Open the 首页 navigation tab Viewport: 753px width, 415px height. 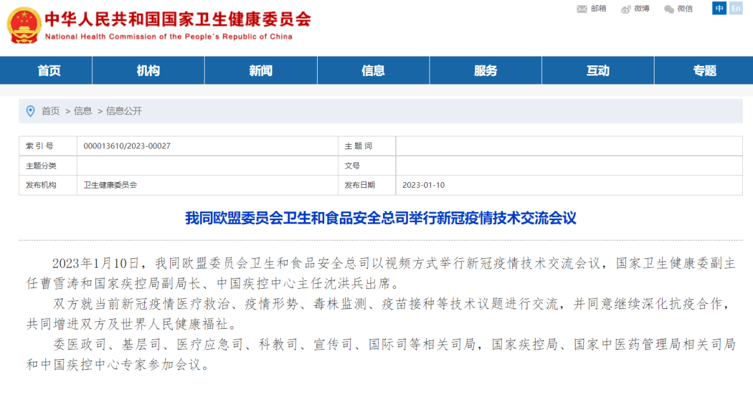click(x=49, y=70)
